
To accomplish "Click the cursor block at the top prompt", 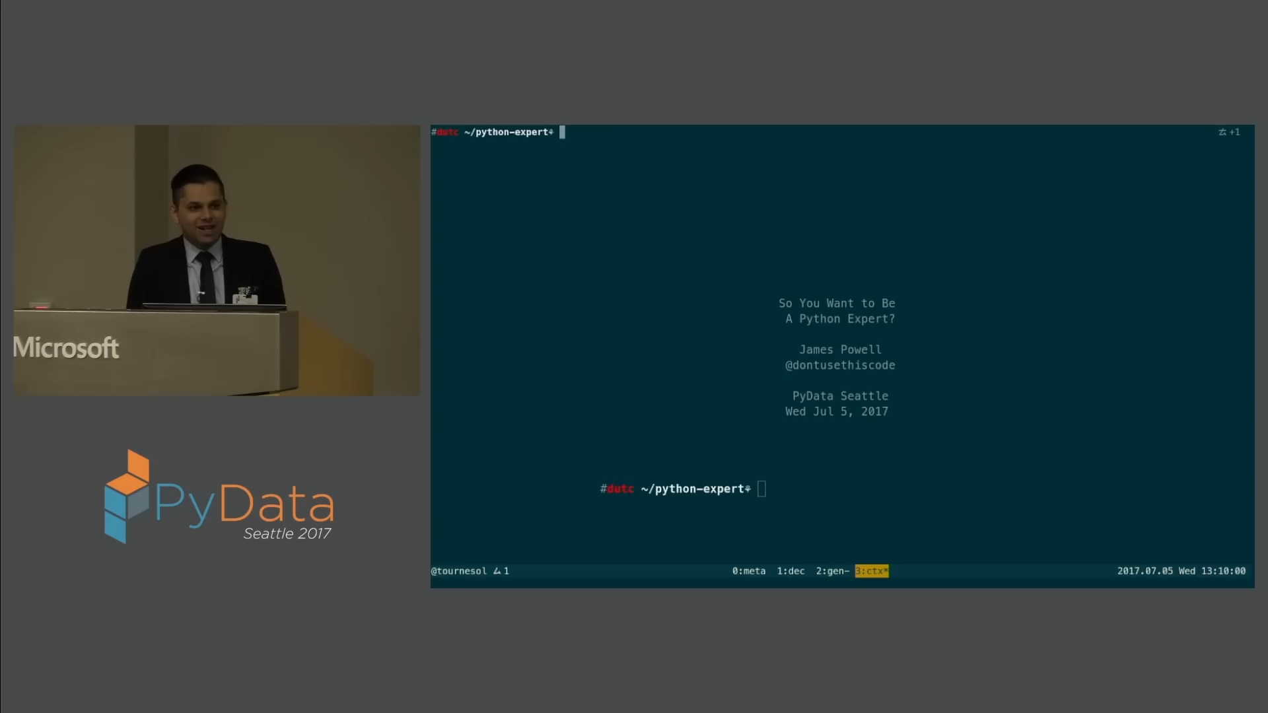I will (x=562, y=132).
